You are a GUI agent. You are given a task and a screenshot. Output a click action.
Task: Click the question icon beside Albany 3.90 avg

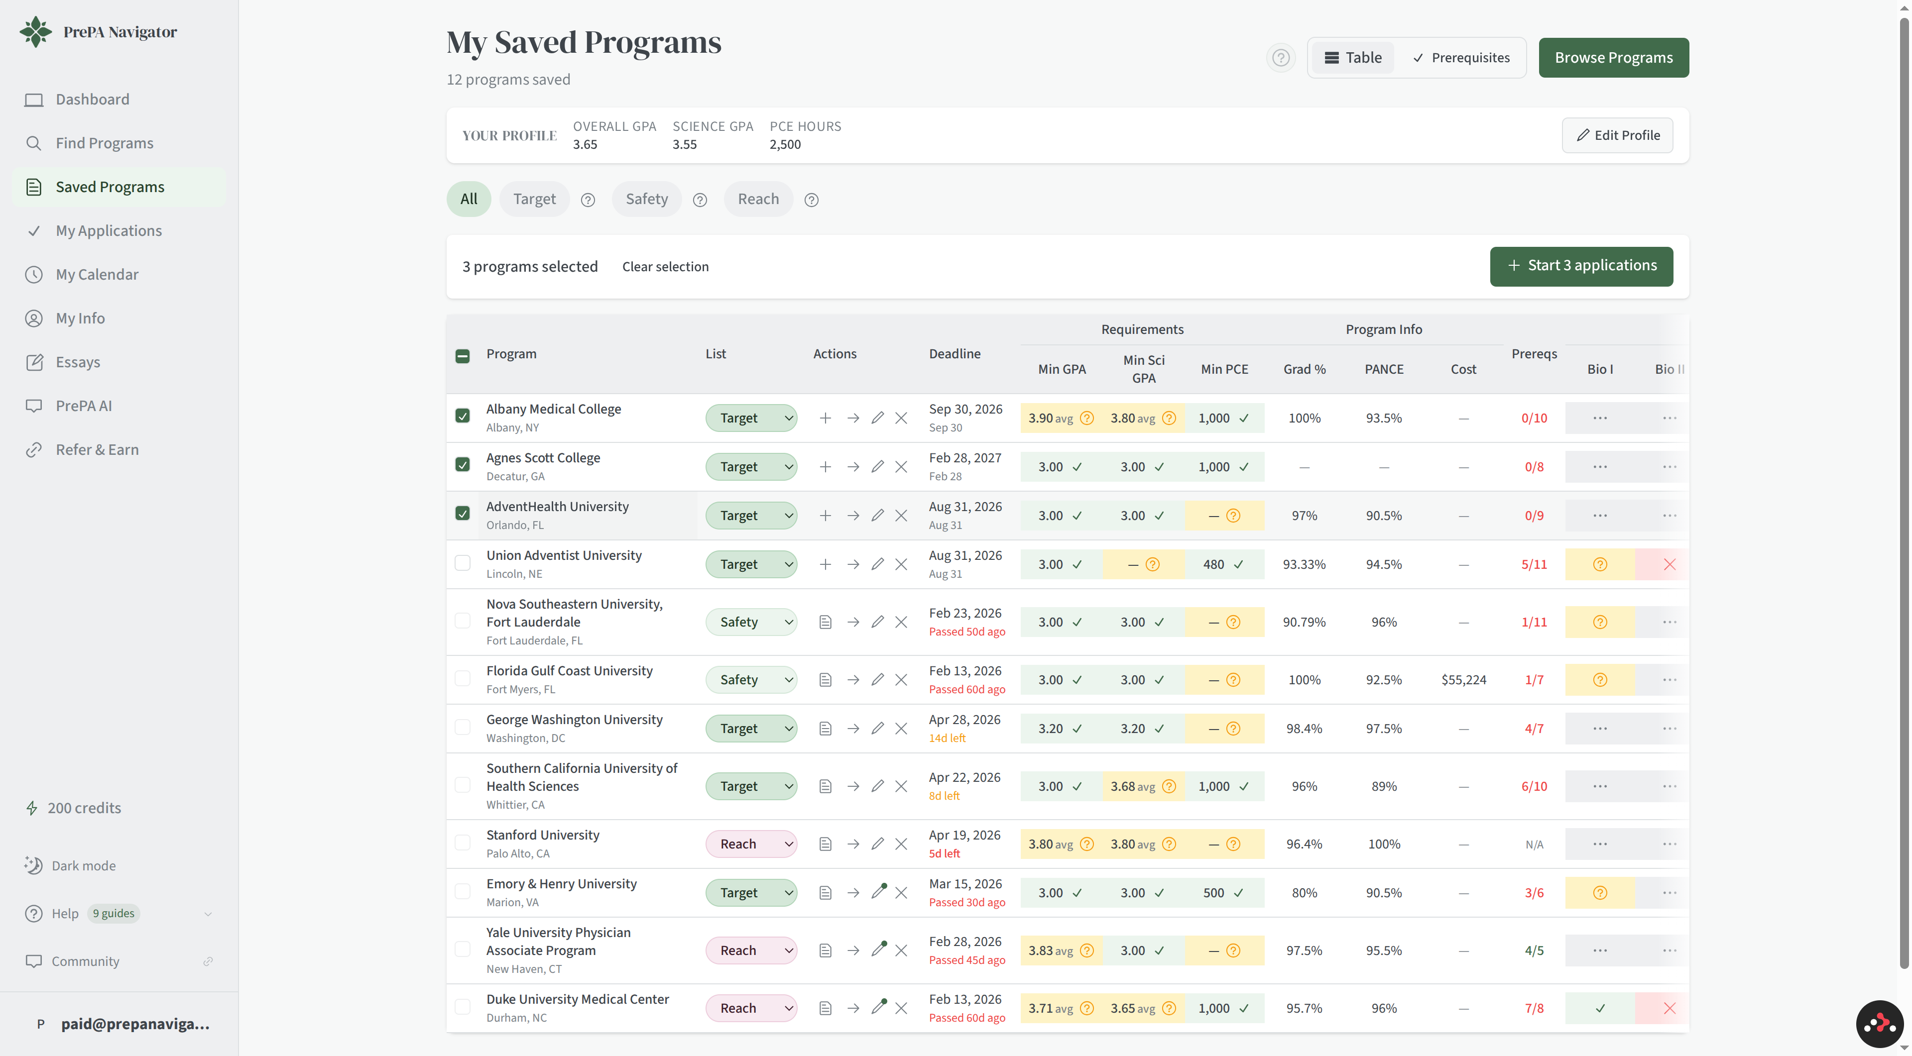1086,418
